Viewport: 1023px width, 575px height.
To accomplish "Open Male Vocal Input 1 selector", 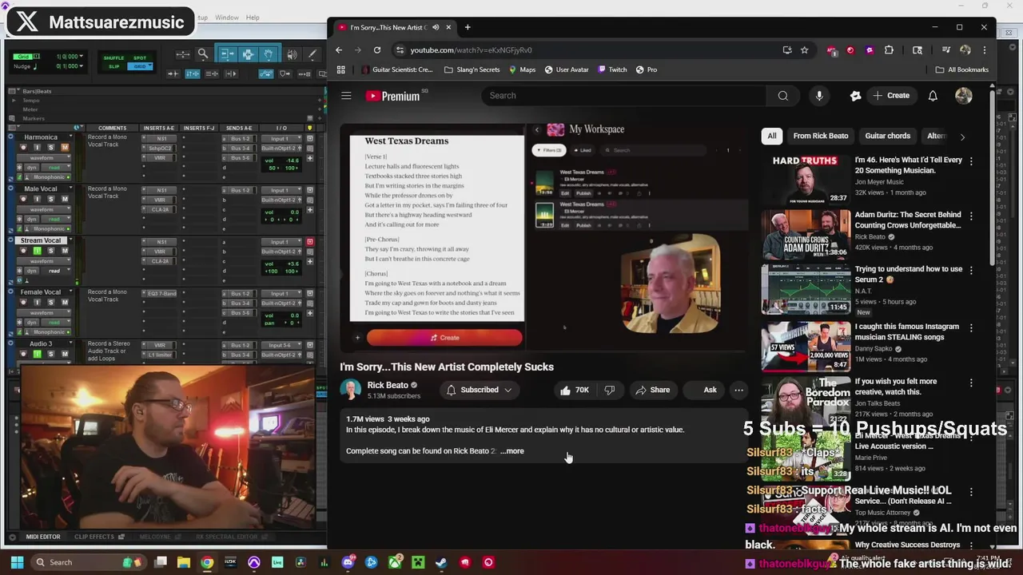I will (x=282, y=190).
